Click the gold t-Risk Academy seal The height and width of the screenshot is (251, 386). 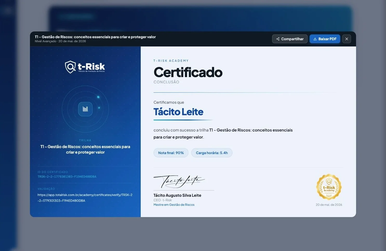click(329, 187)
